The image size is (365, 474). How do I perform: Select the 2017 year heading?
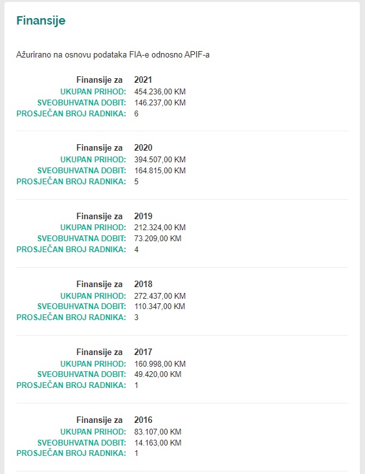click(143, 352)
